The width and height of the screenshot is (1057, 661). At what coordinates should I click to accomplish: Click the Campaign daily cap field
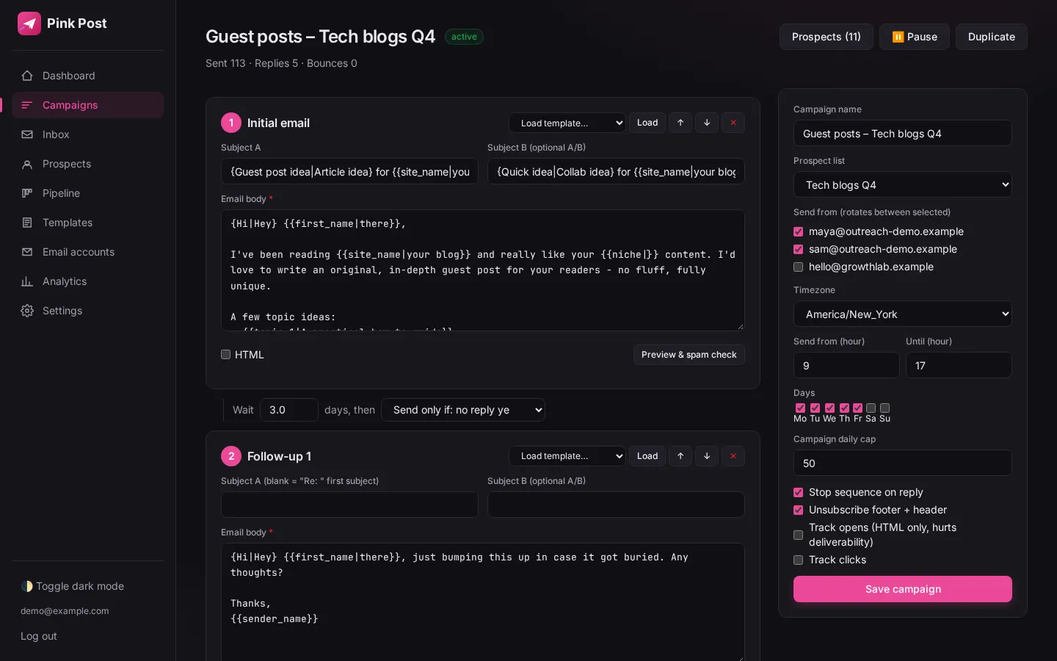[903, 463]
